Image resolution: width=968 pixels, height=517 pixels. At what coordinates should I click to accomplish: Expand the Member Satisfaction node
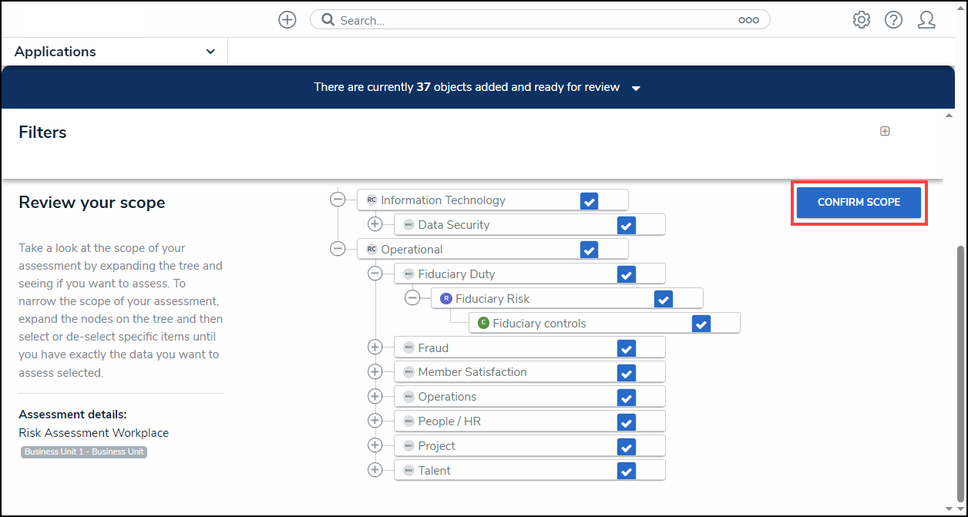pyautogui.click(x=375, y=372)
